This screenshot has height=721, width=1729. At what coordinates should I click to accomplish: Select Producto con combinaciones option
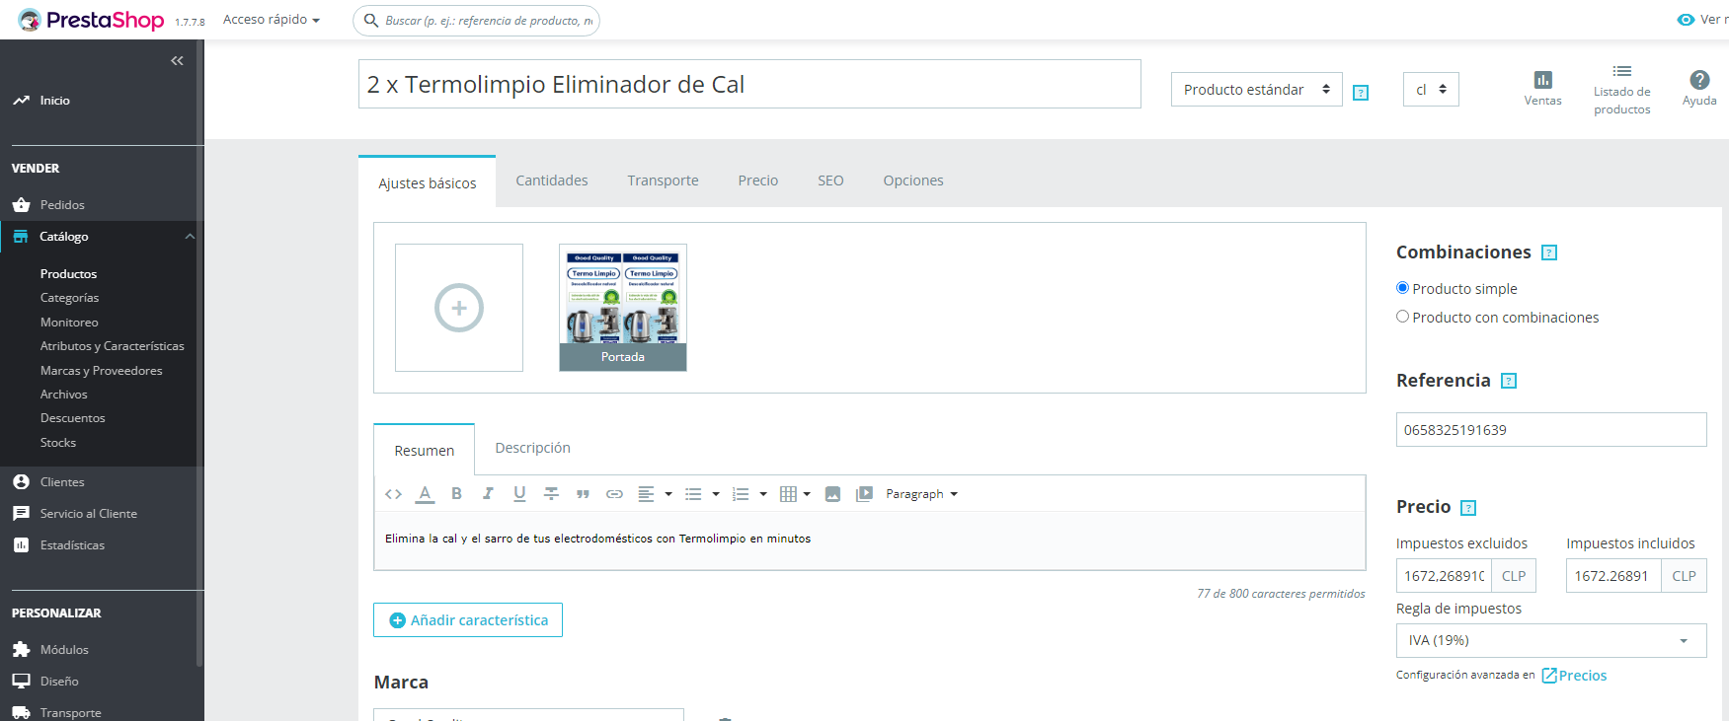pyautogui.click(x=1402, y=317)
